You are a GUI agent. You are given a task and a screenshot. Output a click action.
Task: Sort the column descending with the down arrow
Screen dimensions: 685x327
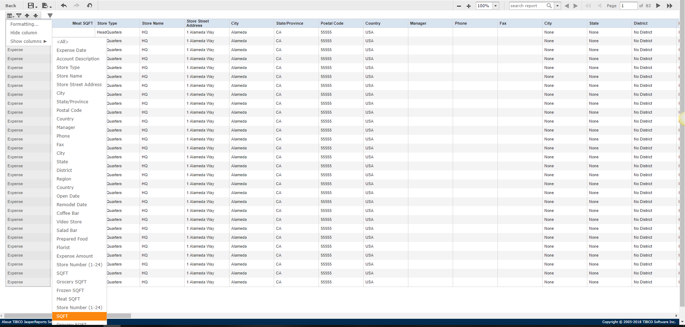pos(35,16)
